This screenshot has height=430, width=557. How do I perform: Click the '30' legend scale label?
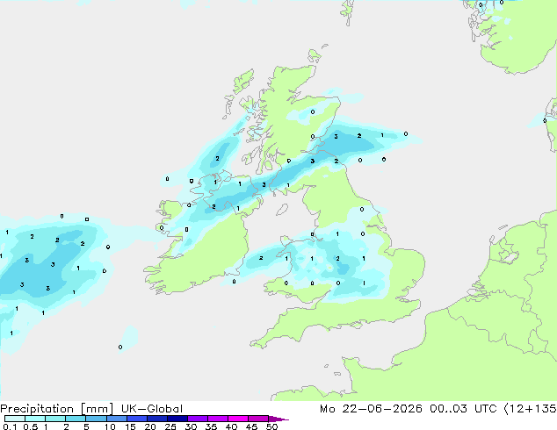[191, 426]
